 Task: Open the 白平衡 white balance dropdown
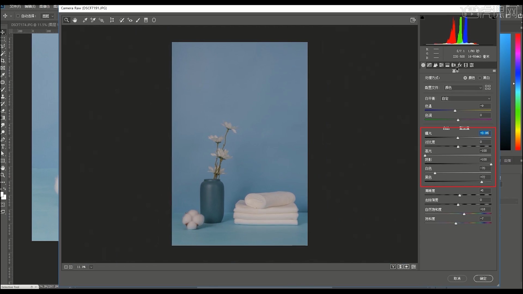point(466,99)
